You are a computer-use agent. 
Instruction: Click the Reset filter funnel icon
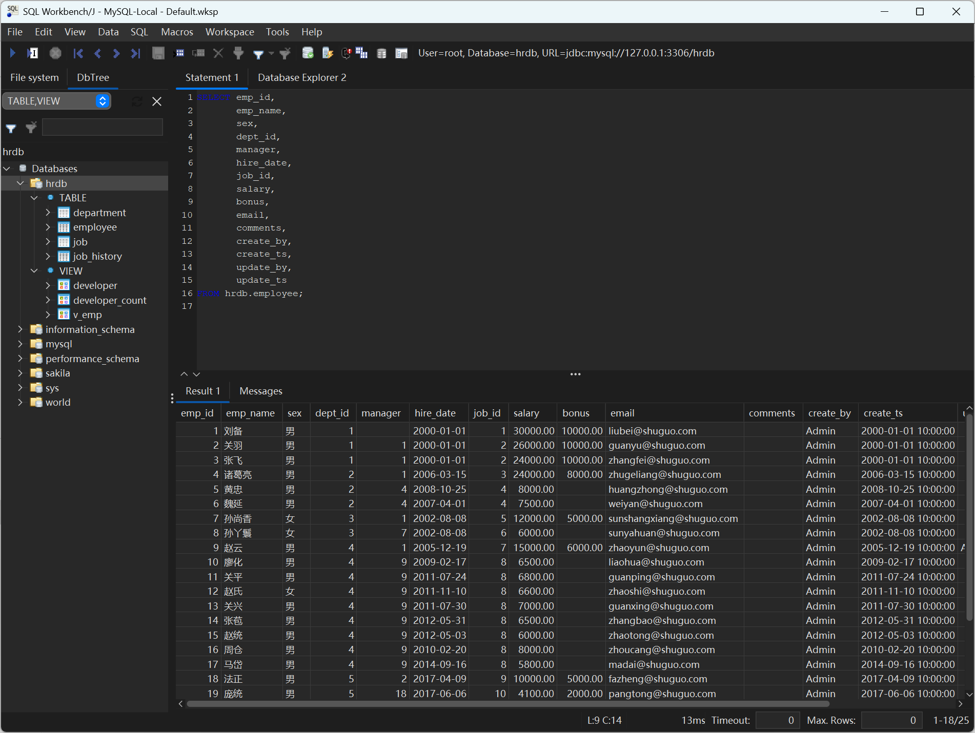pyautogui.click(x=285, y=53)
